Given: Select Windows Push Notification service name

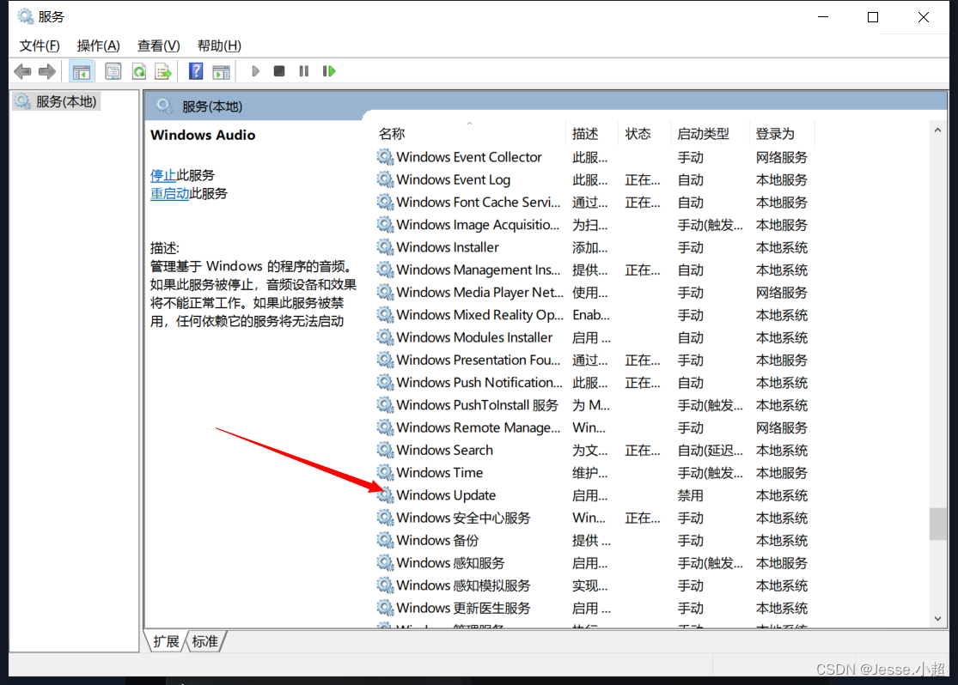Looking at the screenshot, I should (479, 383).
